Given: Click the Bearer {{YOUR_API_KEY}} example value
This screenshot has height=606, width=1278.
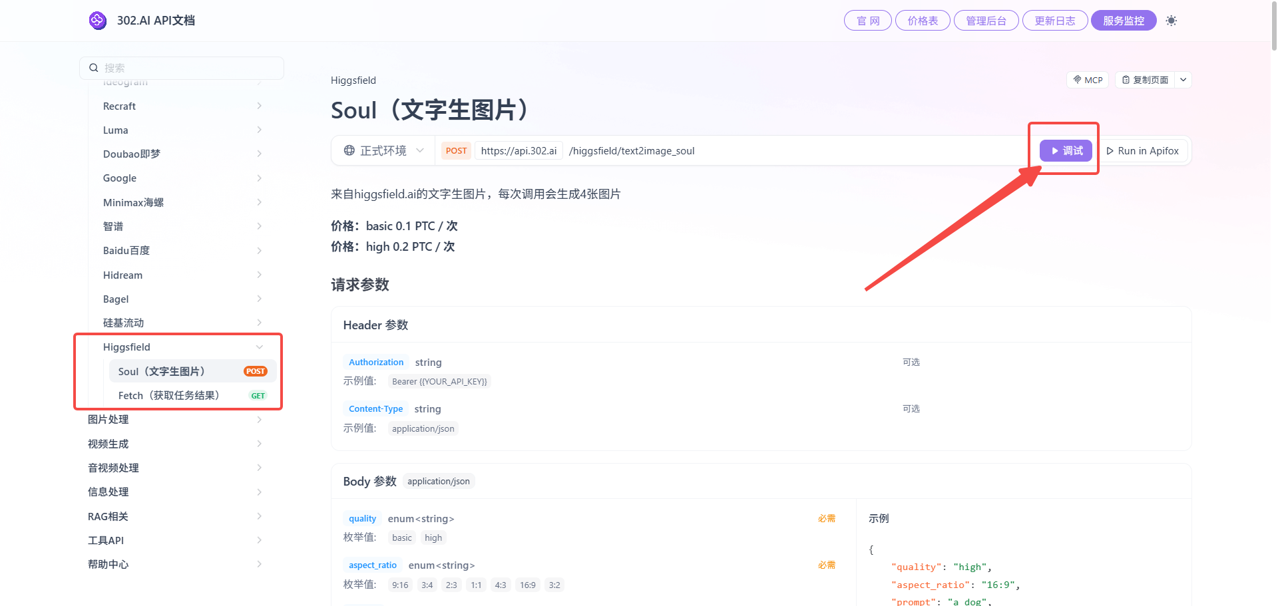Looking at the screenshot, I should click(x=439, y=382).
